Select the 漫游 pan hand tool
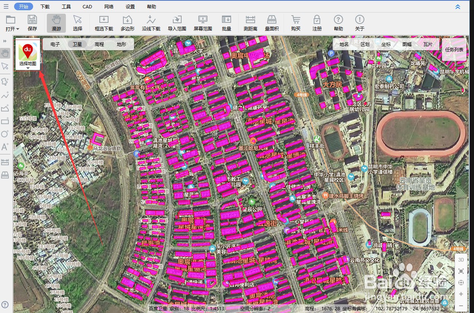Screen dimensions: 474x313 click(56, 23)
